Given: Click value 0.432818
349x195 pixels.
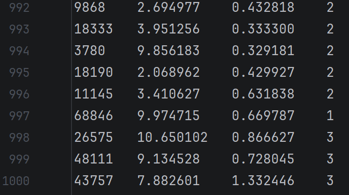Looking at the screenshot, I should pyautogui.click(x=263, y=7).
